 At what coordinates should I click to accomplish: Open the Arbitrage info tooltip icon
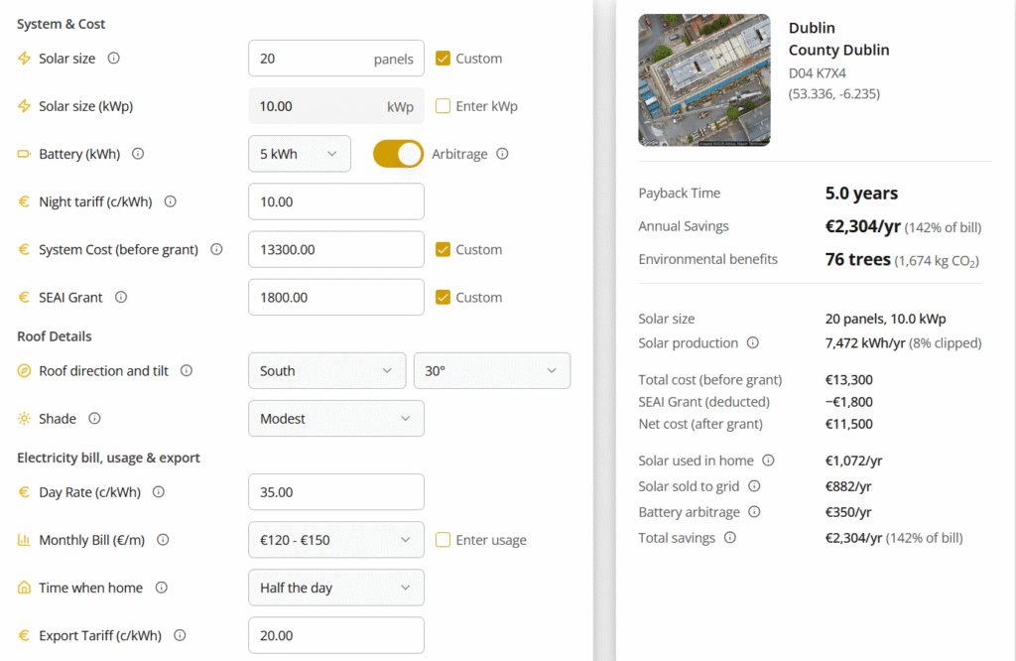(x=502, y=154)
